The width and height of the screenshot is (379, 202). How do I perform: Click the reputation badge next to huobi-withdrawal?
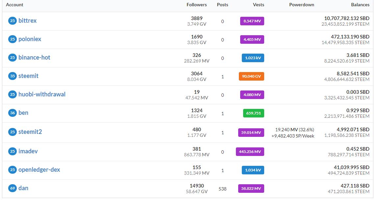point(12,94)
